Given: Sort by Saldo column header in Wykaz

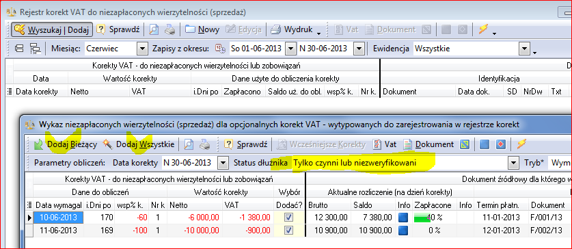Looking at the screenshot, I should click(x=373, y=205).
